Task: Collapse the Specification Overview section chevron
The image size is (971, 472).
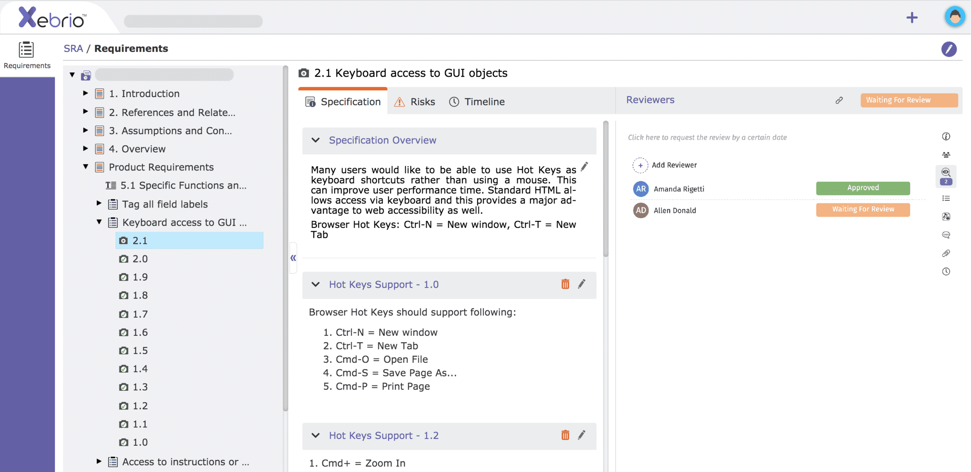Action: click(x=316, y=140)
